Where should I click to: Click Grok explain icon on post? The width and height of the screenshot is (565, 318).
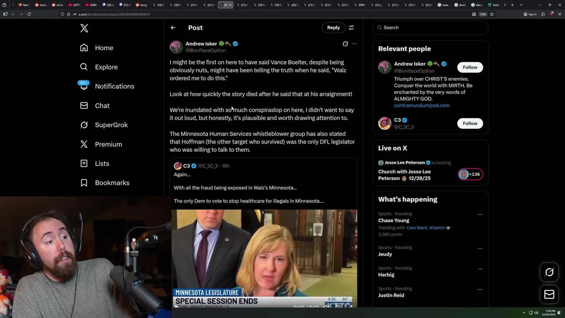(x=345, y=44)
